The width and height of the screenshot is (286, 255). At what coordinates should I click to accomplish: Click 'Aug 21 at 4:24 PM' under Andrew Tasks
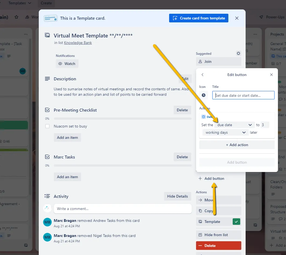(x=67, y=226)
